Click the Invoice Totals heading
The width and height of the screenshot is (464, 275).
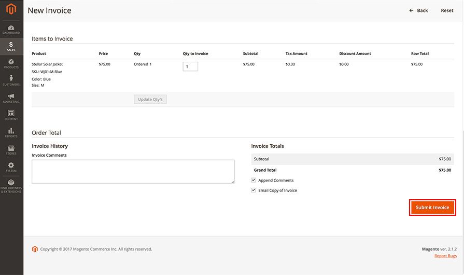268,146
